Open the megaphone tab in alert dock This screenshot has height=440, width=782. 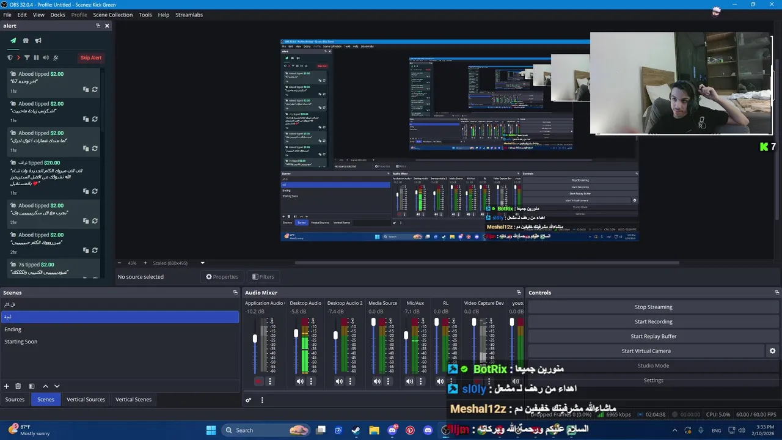coord(38,40)
